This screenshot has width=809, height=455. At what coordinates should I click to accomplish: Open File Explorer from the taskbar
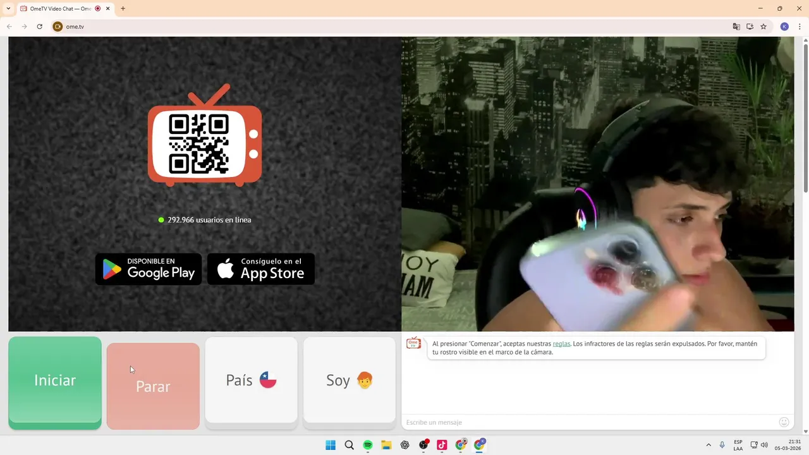(x=386, y=445)
